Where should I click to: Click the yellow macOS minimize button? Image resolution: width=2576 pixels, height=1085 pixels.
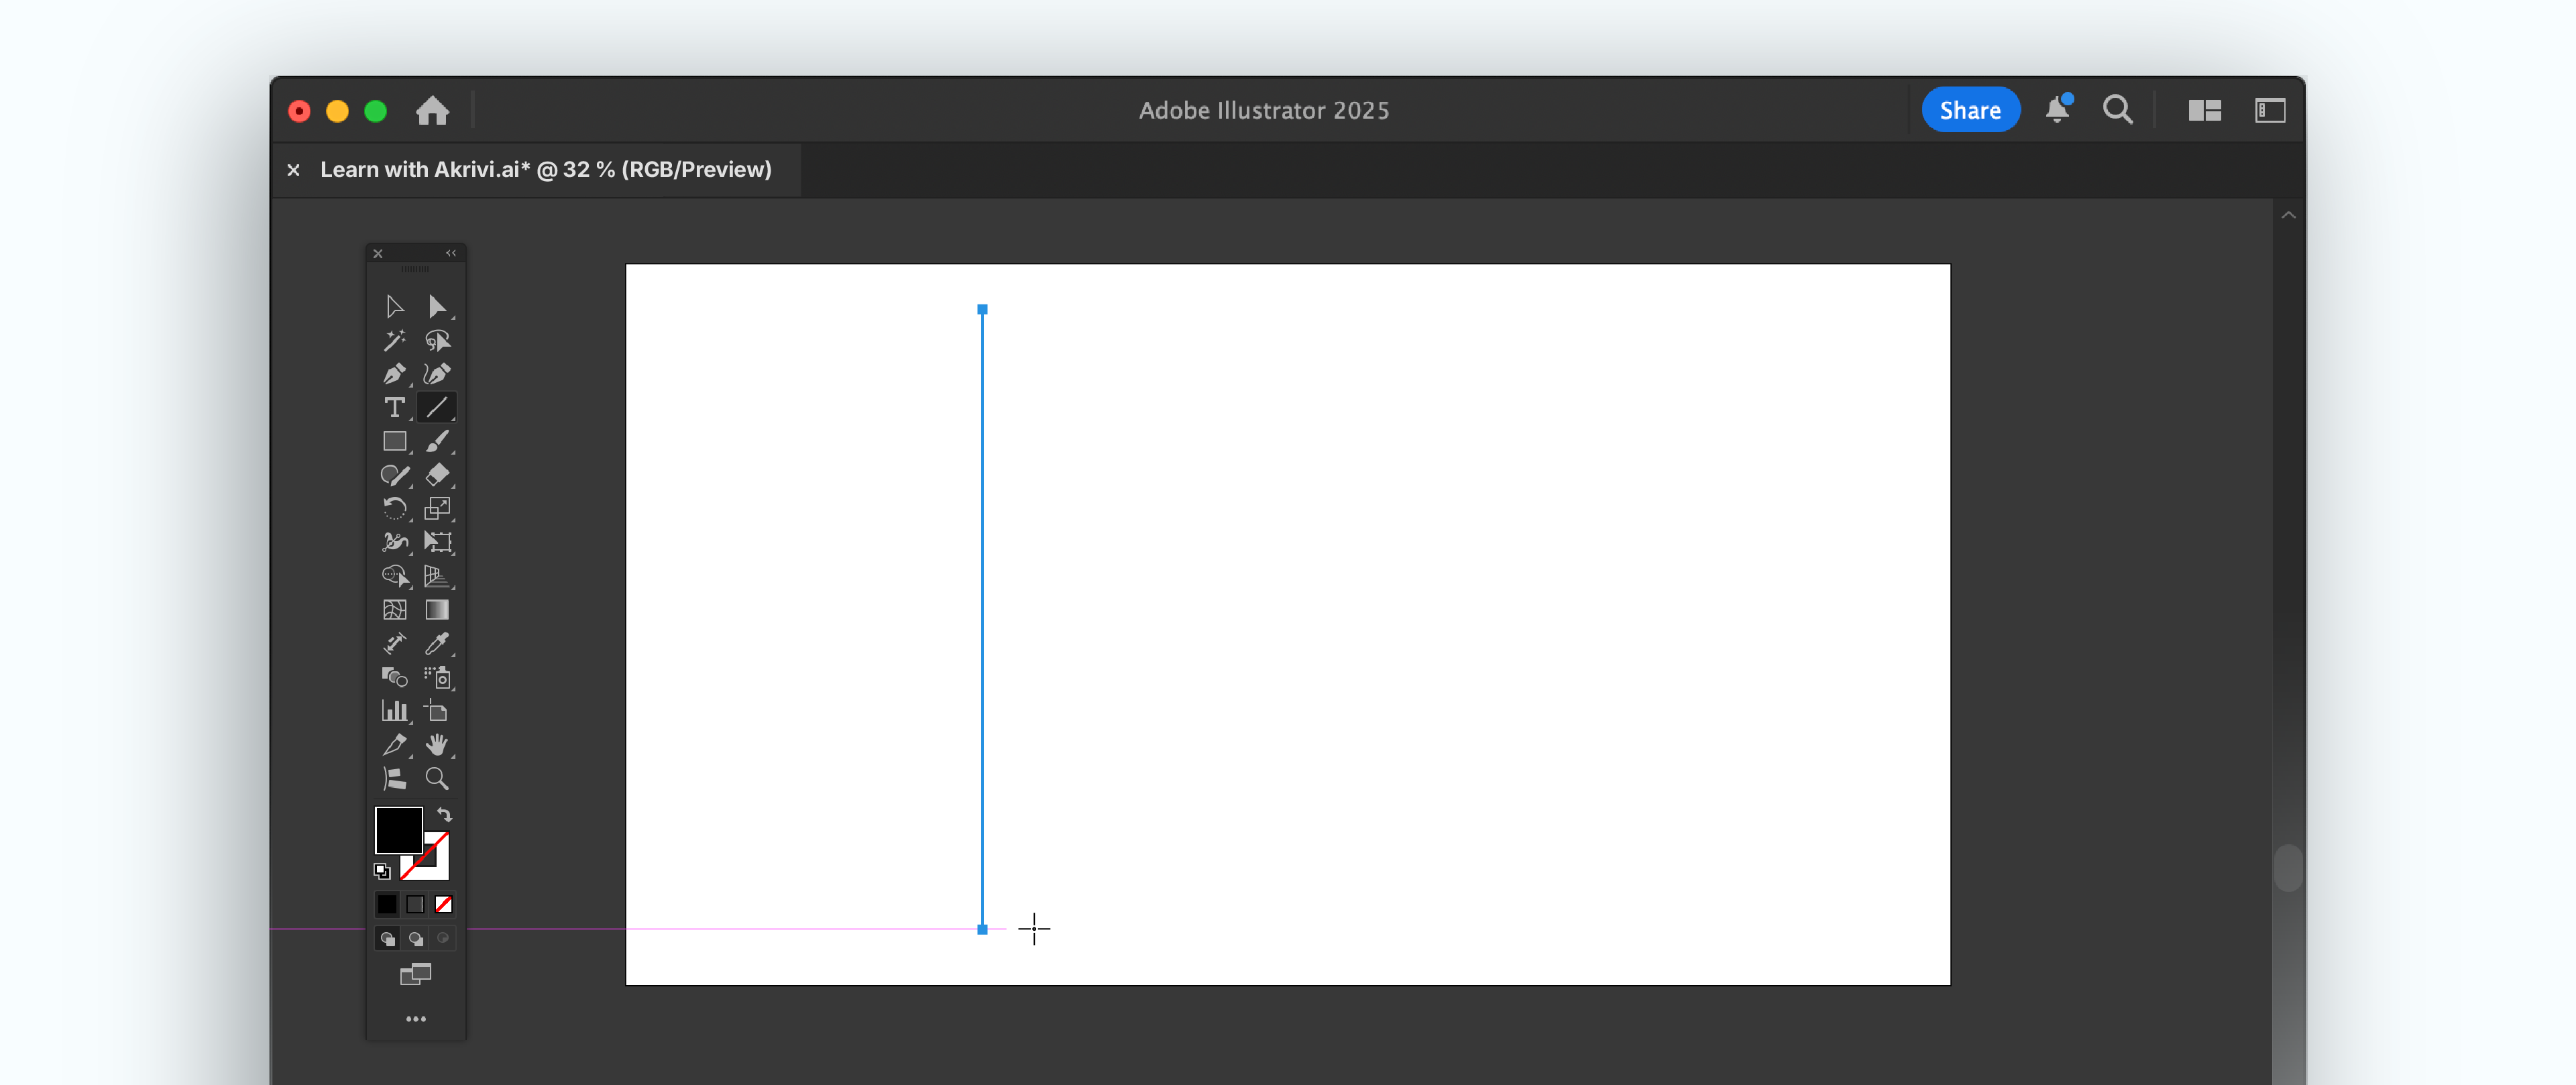pyautogui.click(x=337, y=111)
